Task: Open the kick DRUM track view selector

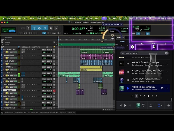Action: click(x=12, y=64)
